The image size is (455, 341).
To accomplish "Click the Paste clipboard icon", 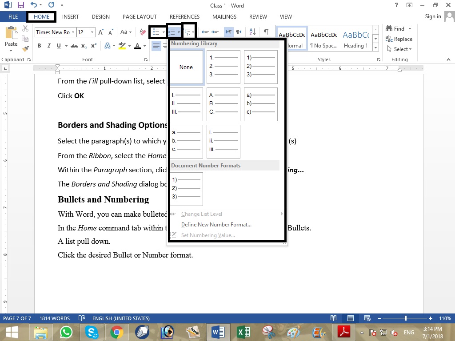I will [11, 32].
